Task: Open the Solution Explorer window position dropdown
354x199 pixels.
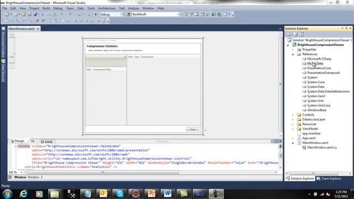Action: point(342,28)
